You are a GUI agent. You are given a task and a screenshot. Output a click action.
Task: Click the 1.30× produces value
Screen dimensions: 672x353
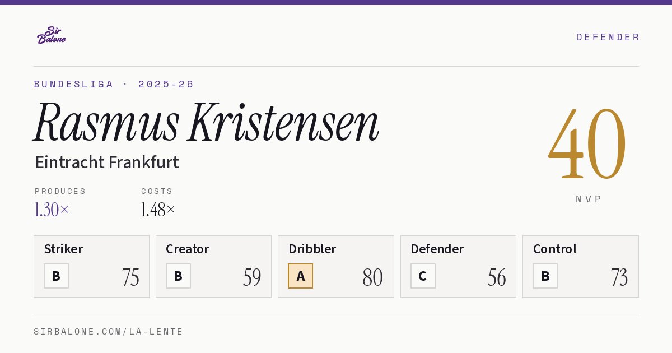pyautogui.click(x=52, y=210)
